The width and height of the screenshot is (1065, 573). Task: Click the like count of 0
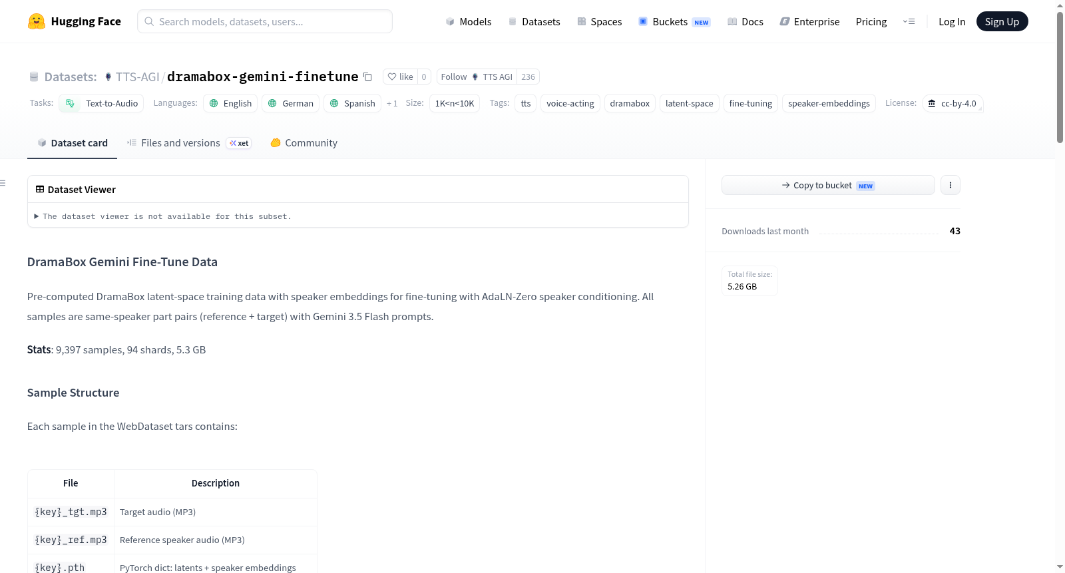(x=424, y=77)
